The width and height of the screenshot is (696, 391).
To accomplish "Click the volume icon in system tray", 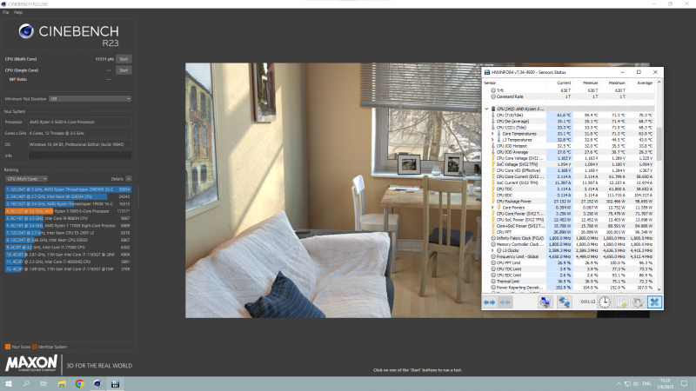I will [636, 384].
